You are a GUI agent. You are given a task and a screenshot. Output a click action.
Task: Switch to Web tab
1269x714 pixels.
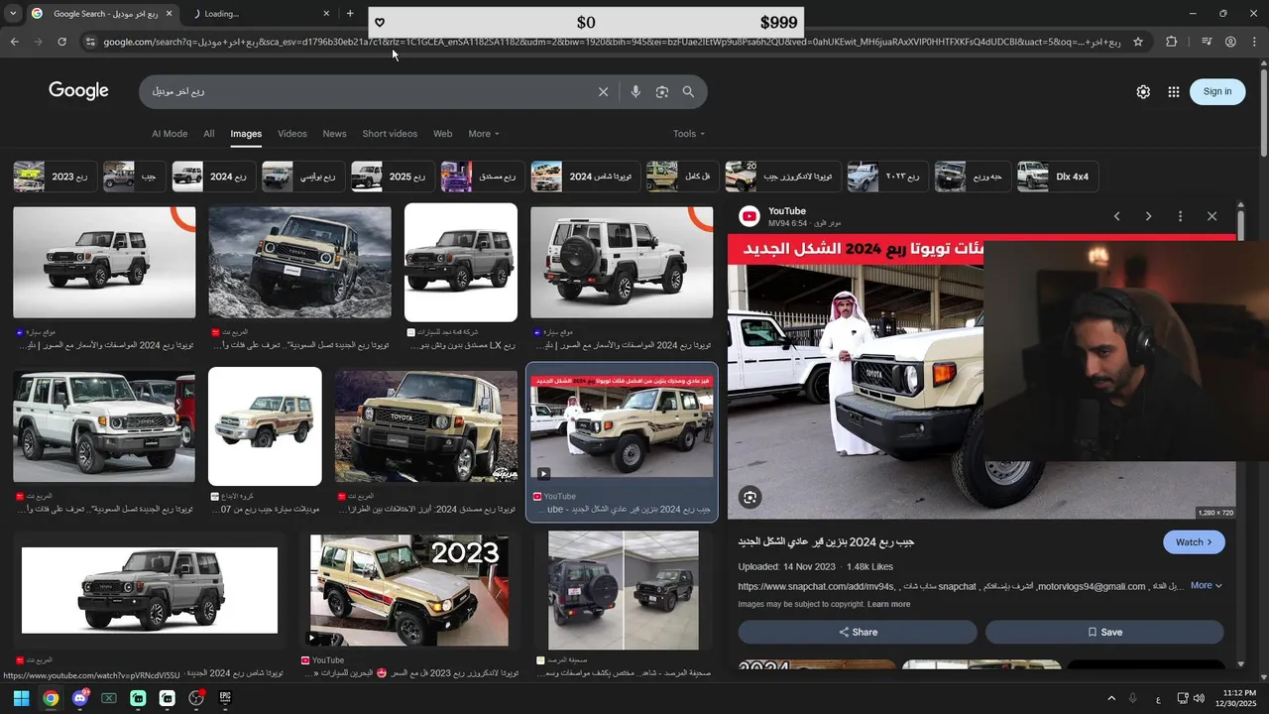(x=443, y=134)
